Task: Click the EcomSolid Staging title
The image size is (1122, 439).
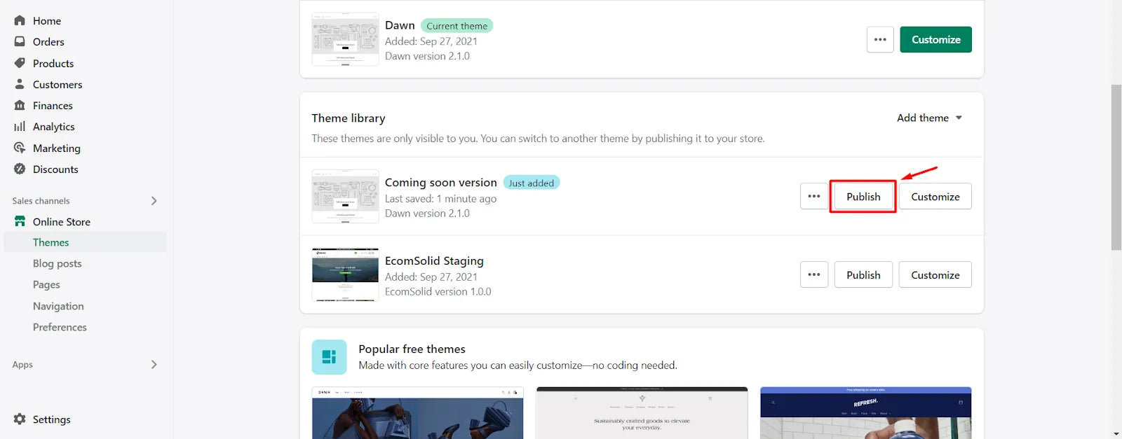Action: [434, 260]
